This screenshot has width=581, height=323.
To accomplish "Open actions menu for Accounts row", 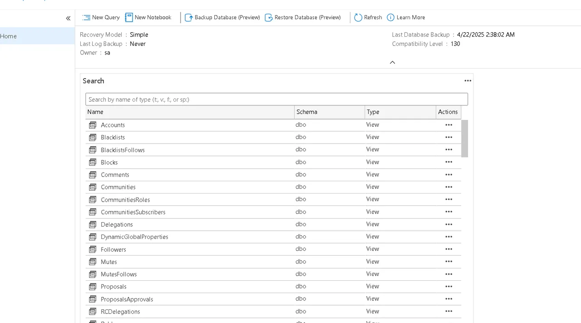I will [449, 125].
